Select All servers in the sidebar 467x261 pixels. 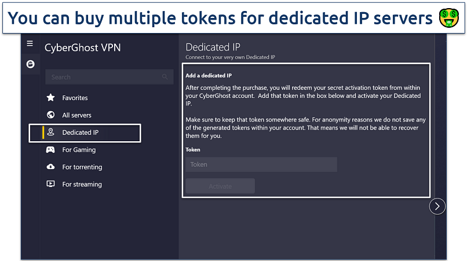pyautogui.click(x=77, y=115)
